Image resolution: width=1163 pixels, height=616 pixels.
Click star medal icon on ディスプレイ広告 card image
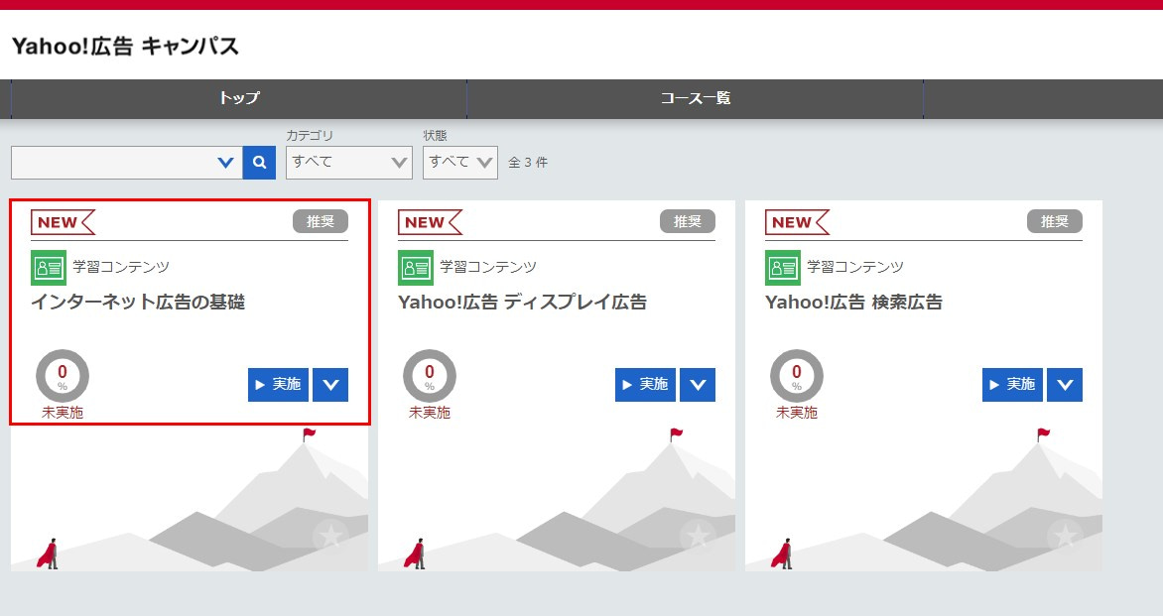[698, 536]
